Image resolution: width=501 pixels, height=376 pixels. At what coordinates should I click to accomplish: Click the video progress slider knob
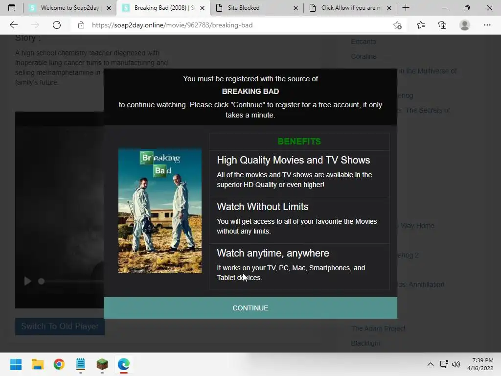[41, 282]
